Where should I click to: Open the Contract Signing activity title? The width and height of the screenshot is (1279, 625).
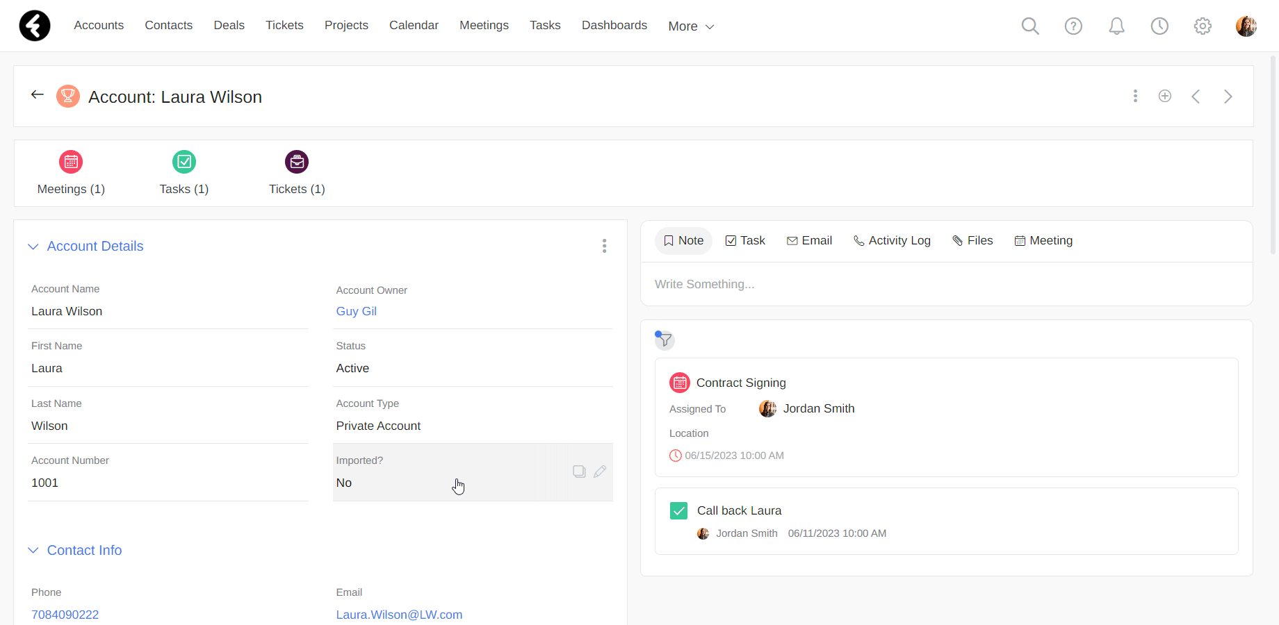741,383
